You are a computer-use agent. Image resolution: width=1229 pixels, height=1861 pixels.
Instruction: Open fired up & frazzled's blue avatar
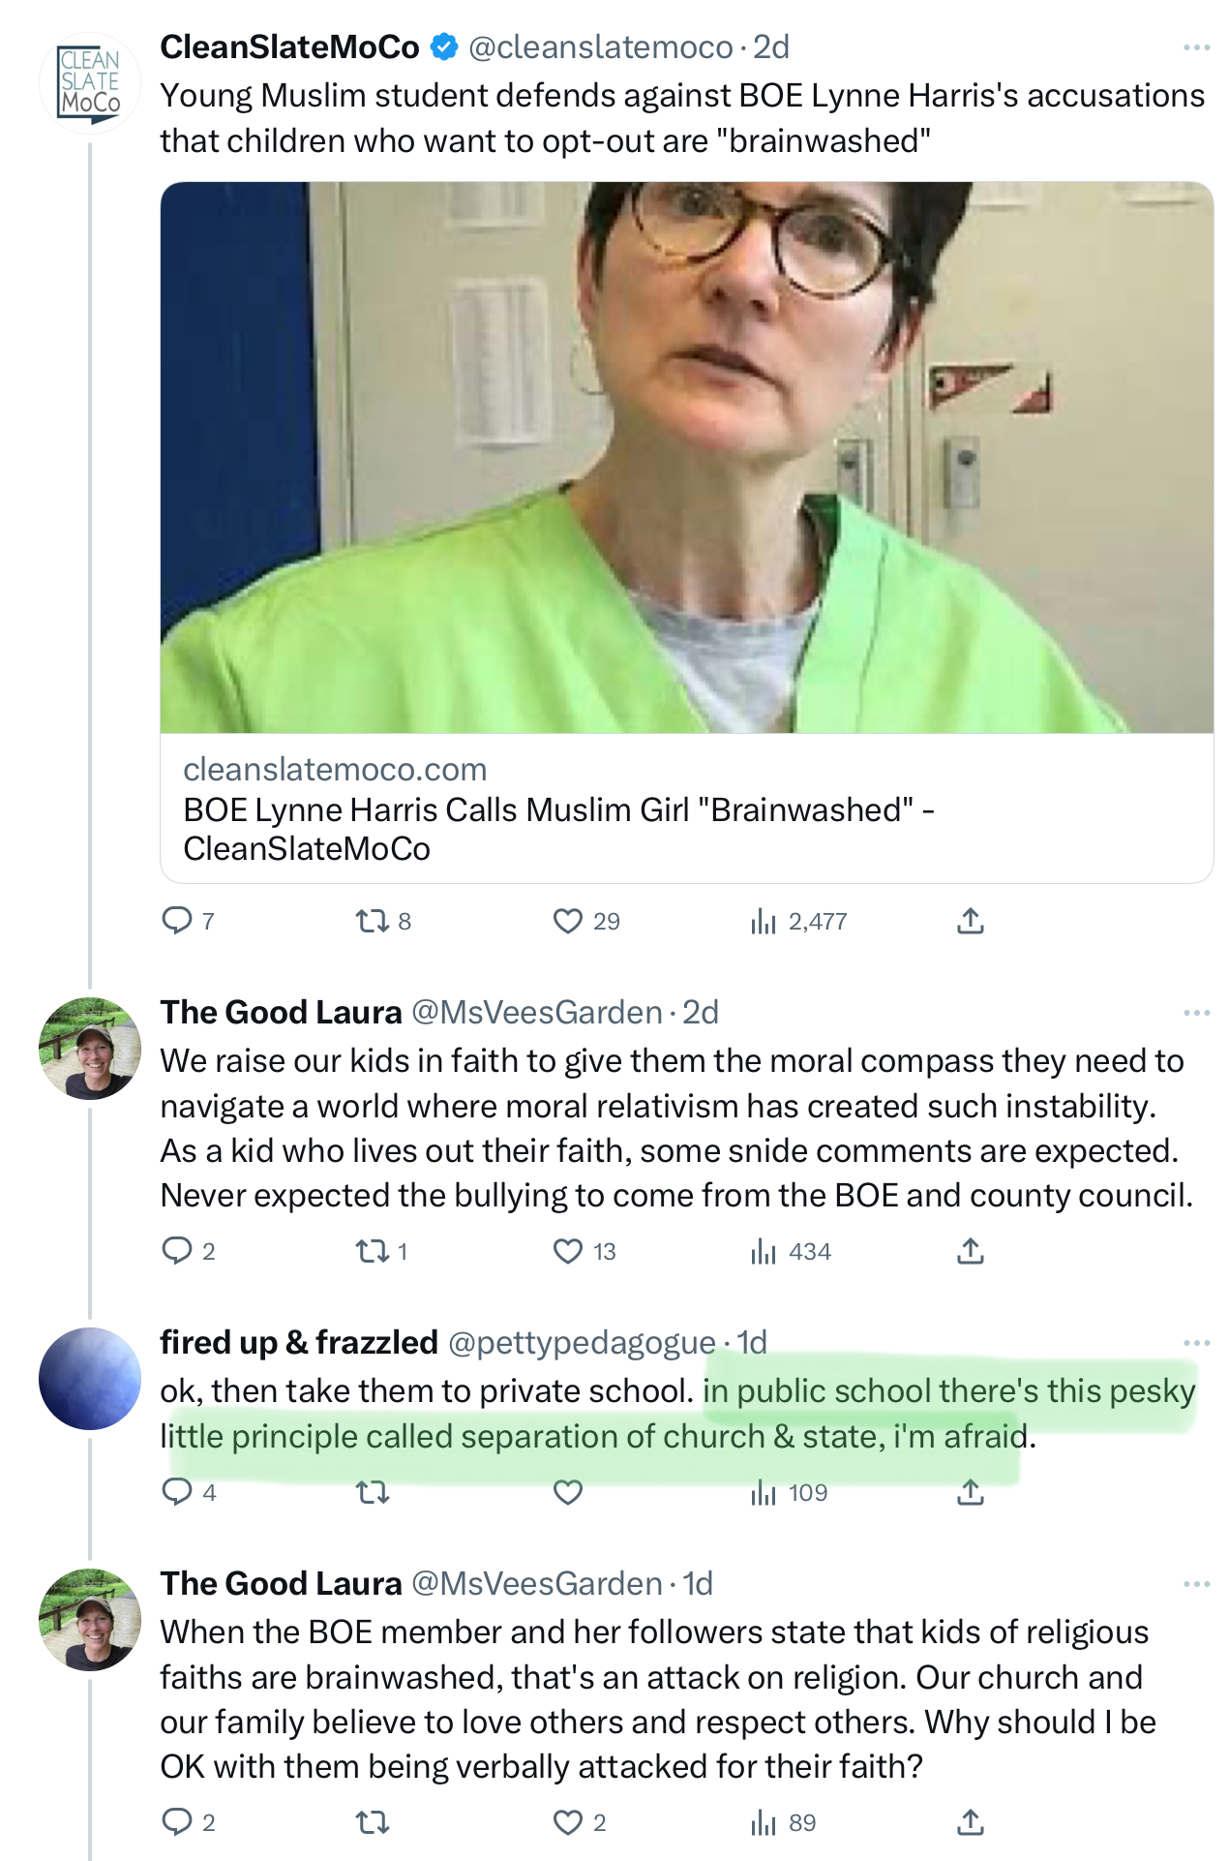pos(90,1379)
